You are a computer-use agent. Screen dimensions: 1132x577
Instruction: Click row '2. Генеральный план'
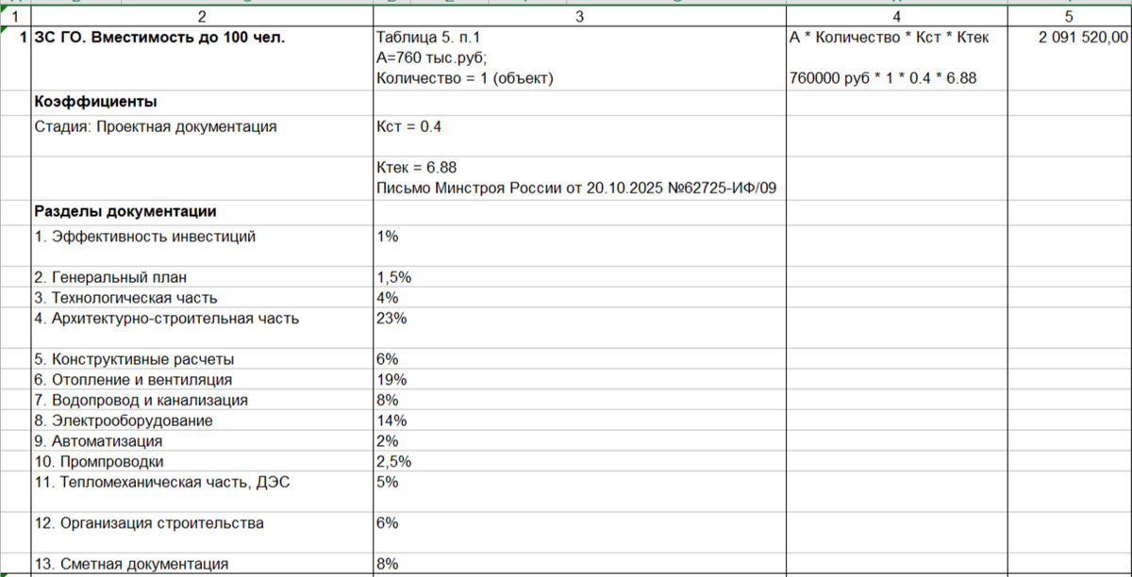pyautogui.click(x=203, y=277)
